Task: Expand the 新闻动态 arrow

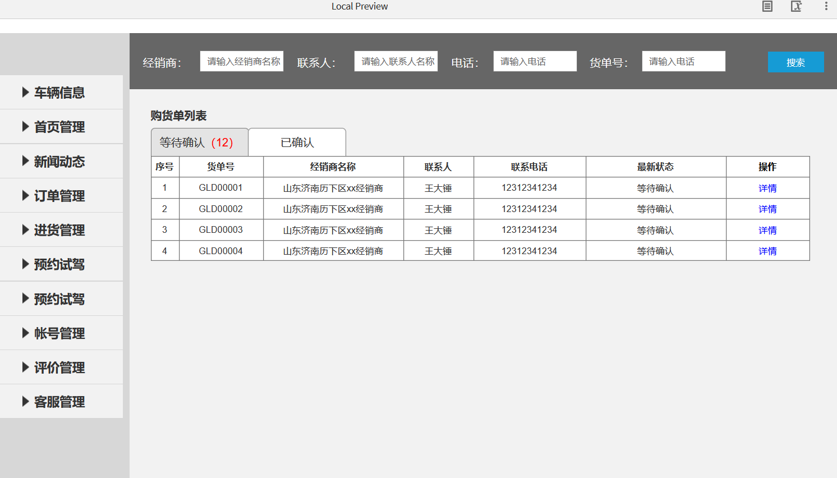Action: point(25,161)
